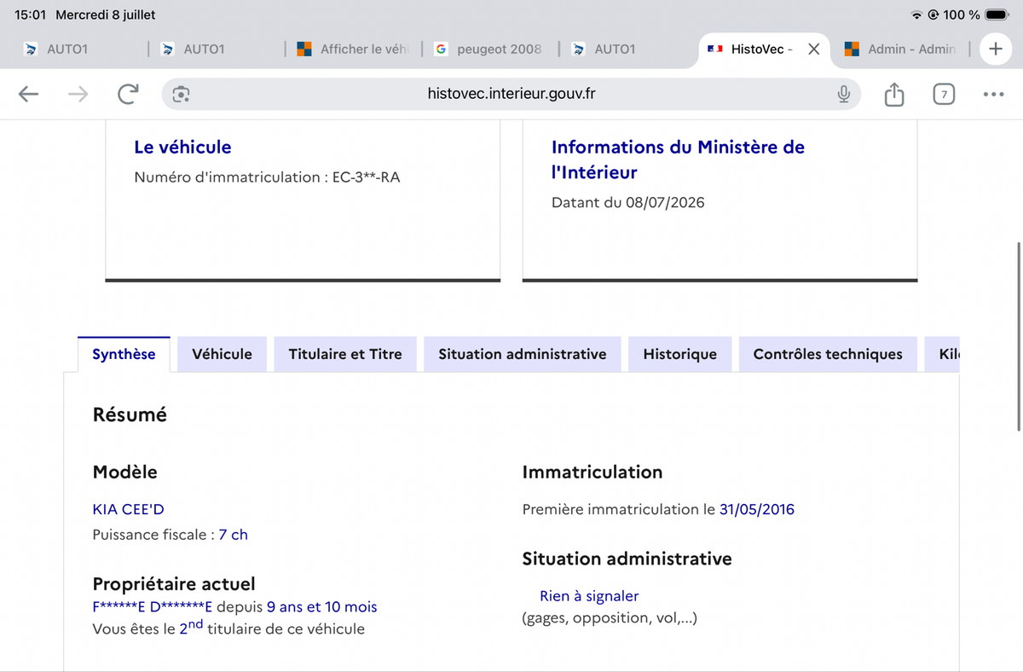Open the Contrôles techniques tab
This screenshot has width=1023, height=672.
828,354
